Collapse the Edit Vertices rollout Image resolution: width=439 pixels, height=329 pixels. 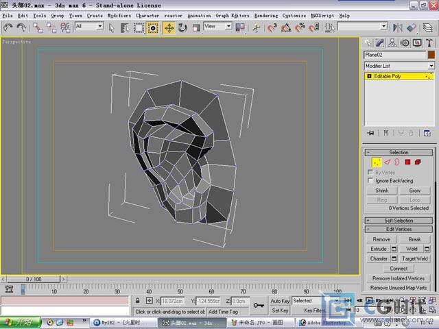pos(399,229)
